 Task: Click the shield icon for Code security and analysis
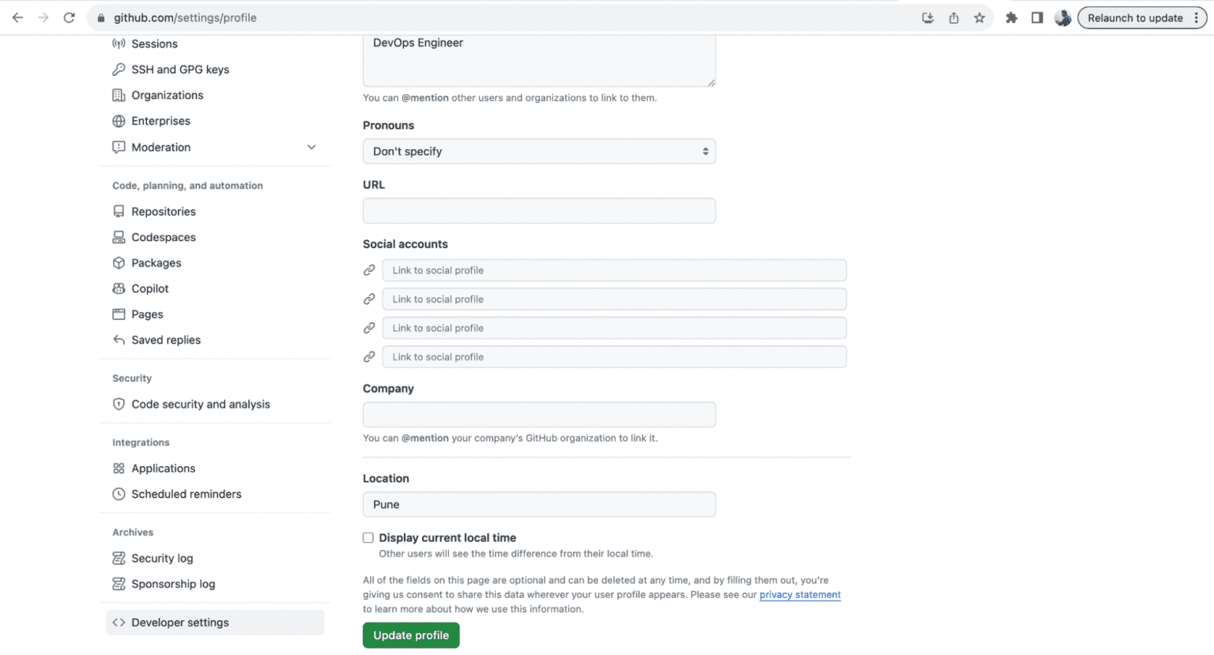click(x=119, y=404)
